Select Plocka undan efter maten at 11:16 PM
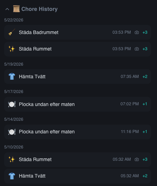The image size is (157, 186). [78, 132]
